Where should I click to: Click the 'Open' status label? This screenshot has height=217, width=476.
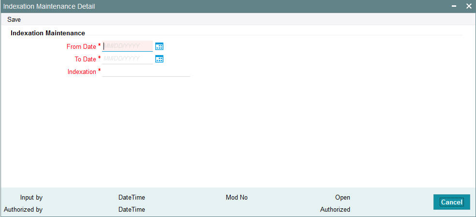343,198
